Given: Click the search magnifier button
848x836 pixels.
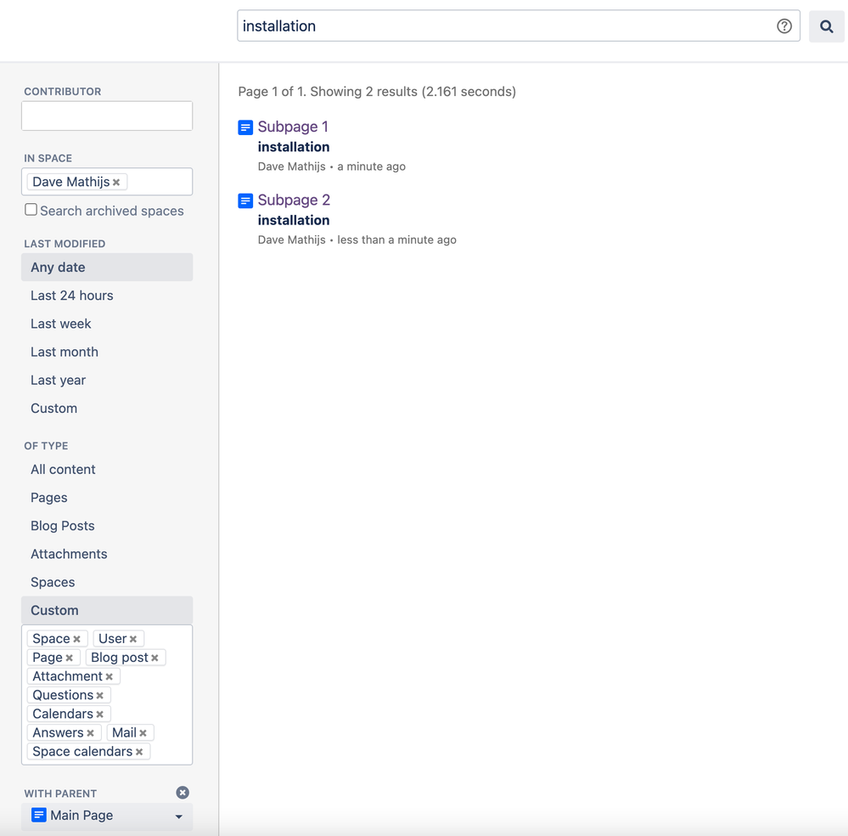Looking at the screenshot, I should coord(825,25).
